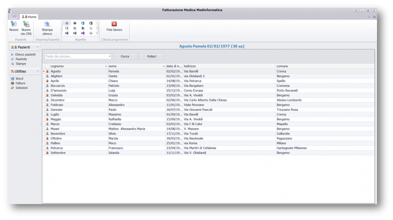393x220 pixels.
Task: Click the full-screen button in title bar
Action: (356, 11)
